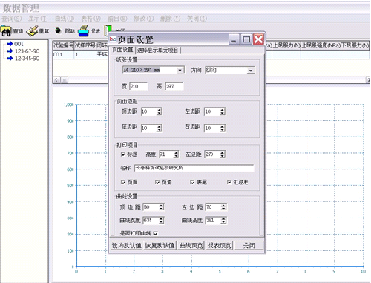The image size is (371, 283).
Task: Click the 曲线预览 button
Action: coord(191,245)
